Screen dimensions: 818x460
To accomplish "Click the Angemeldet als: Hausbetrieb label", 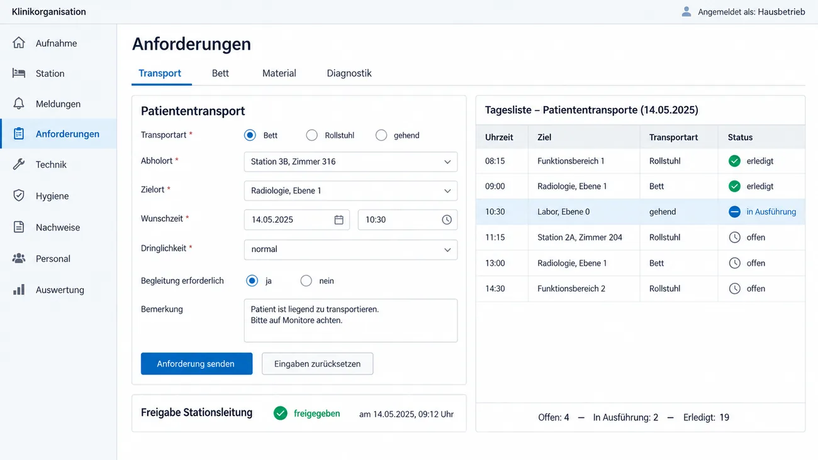I will [751, 11].
